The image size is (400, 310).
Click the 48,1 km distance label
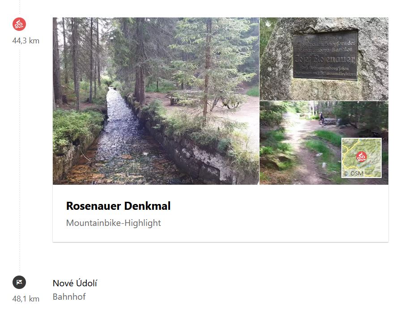point(26,299)
